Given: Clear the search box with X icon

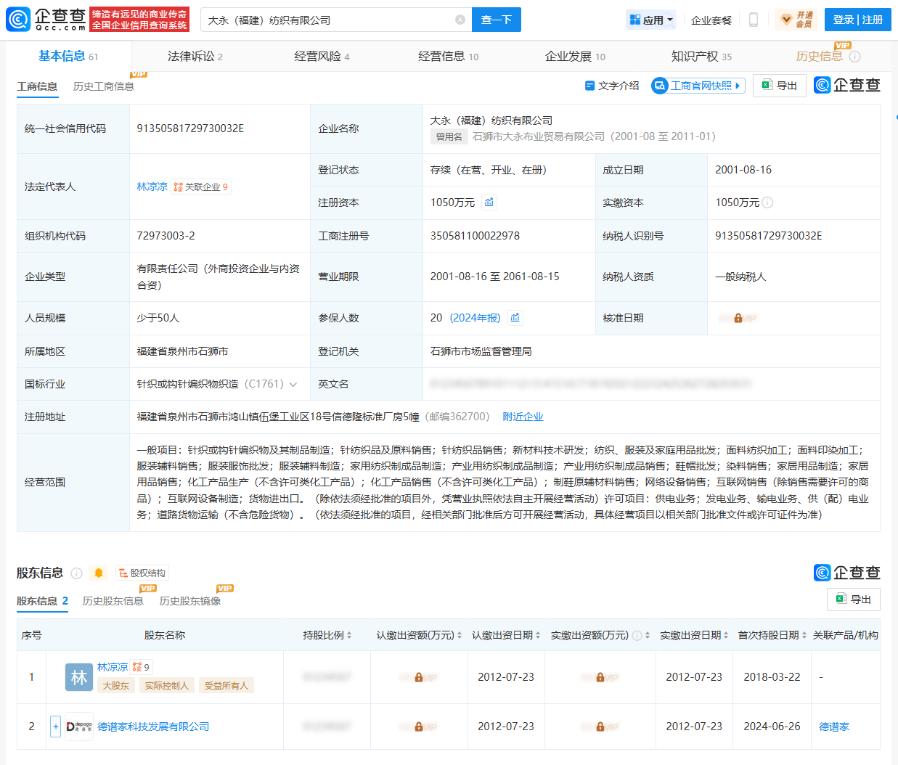Looking at the screenshot, I should click(460, 20).
